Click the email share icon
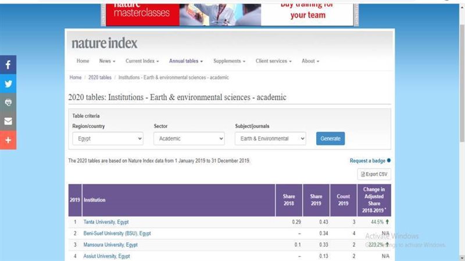This screenshot has height=261, width=465. tap(8, 121)
